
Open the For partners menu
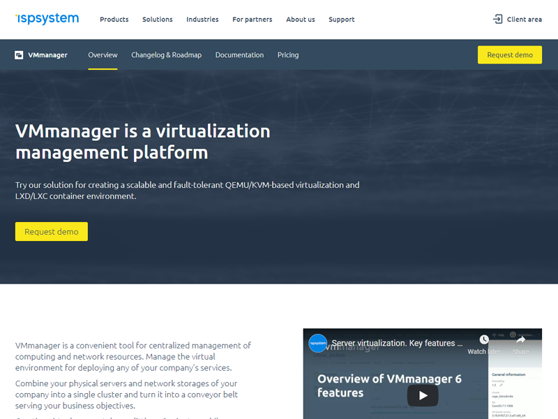252,20
